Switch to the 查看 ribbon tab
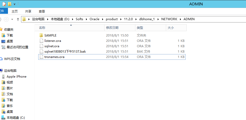This screenshot has width=246, height=120. point(42,11)
